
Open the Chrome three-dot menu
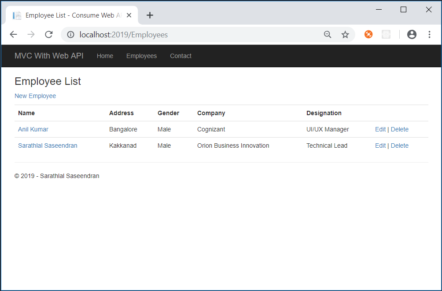tap(430, 34)
